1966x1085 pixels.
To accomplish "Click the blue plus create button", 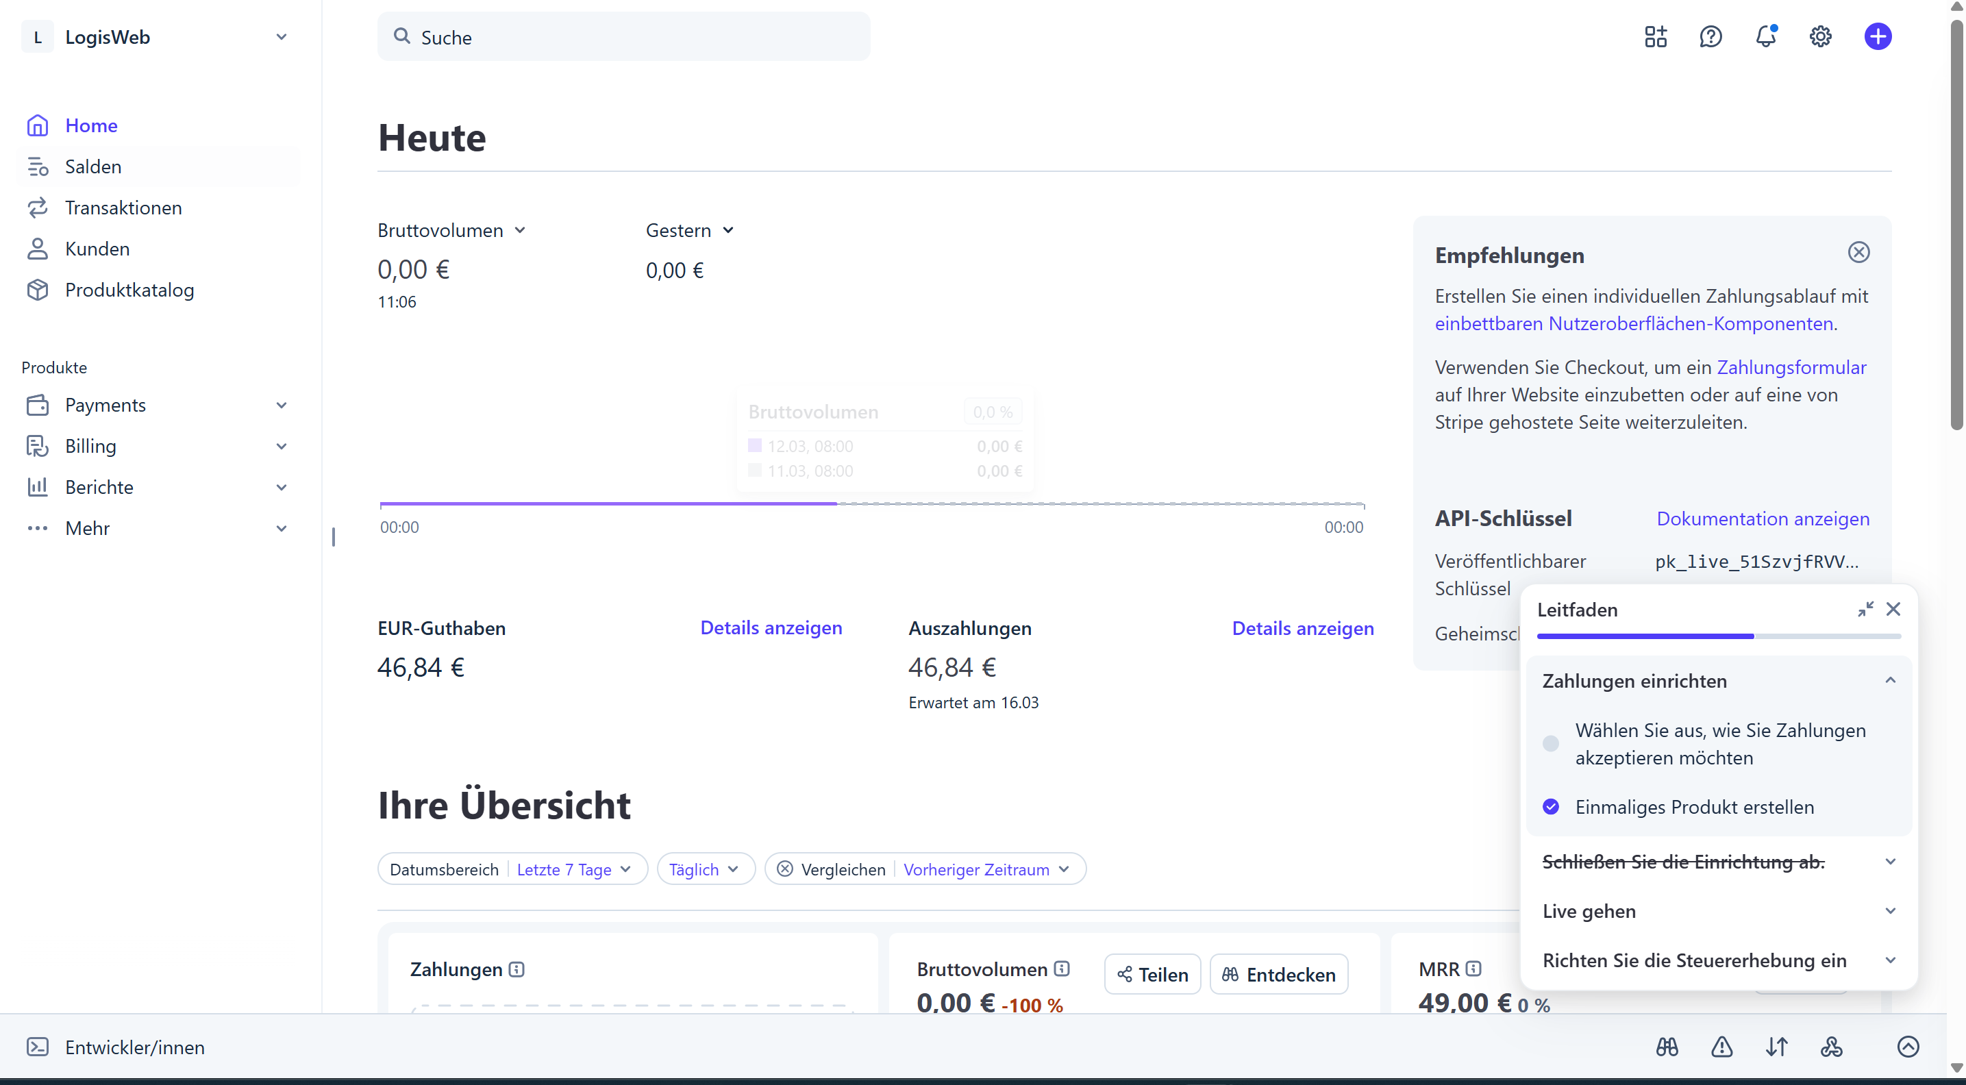I will coord(1878,36).
